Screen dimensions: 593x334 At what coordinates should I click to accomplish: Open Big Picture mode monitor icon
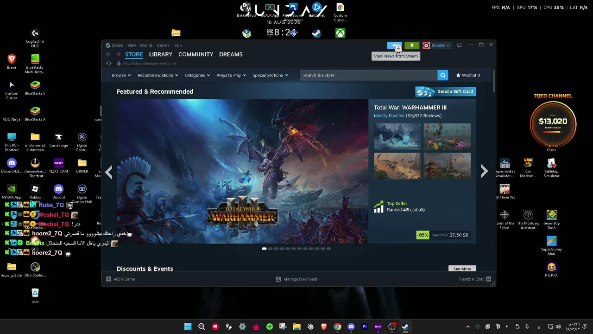click(x=459, y=45)
